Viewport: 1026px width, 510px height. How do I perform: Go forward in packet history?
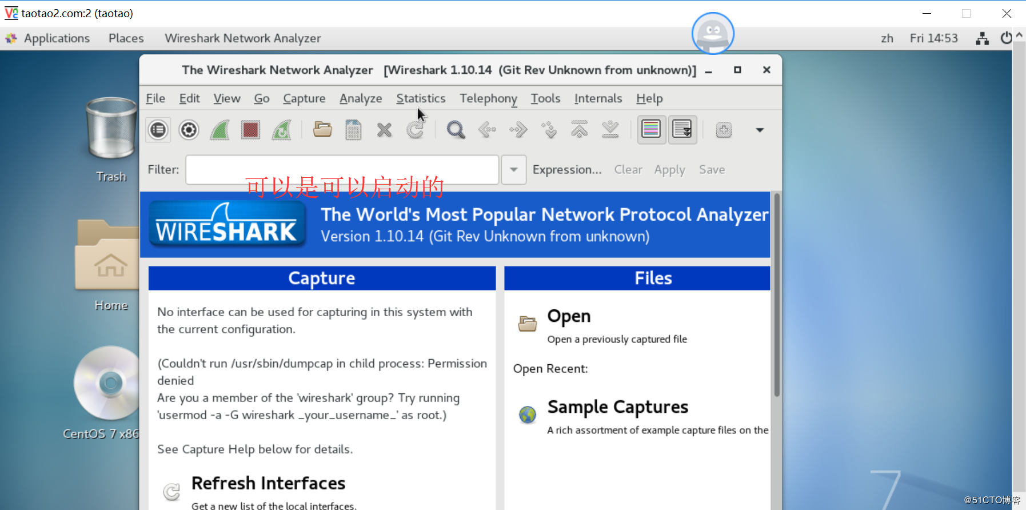[518, 130]
